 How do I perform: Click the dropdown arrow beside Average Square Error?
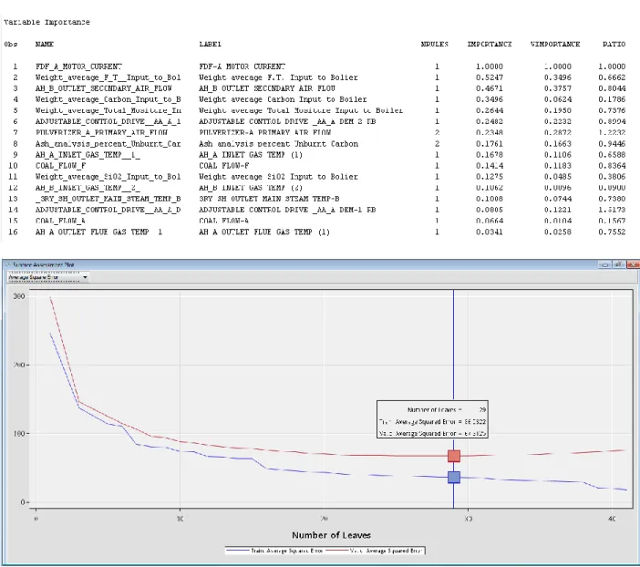click(85, 278)
